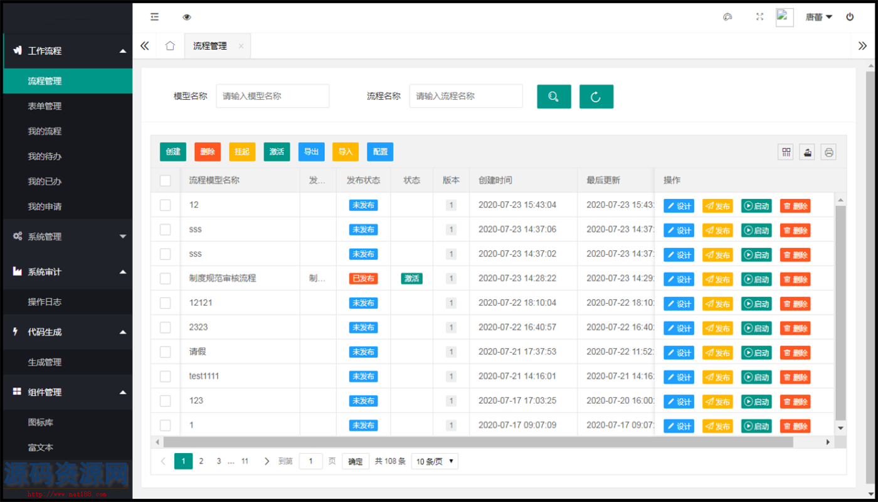Screen dimensions: 878x502
Task: Open the 唐蕾 user dropdown
Action: [818, 17]
